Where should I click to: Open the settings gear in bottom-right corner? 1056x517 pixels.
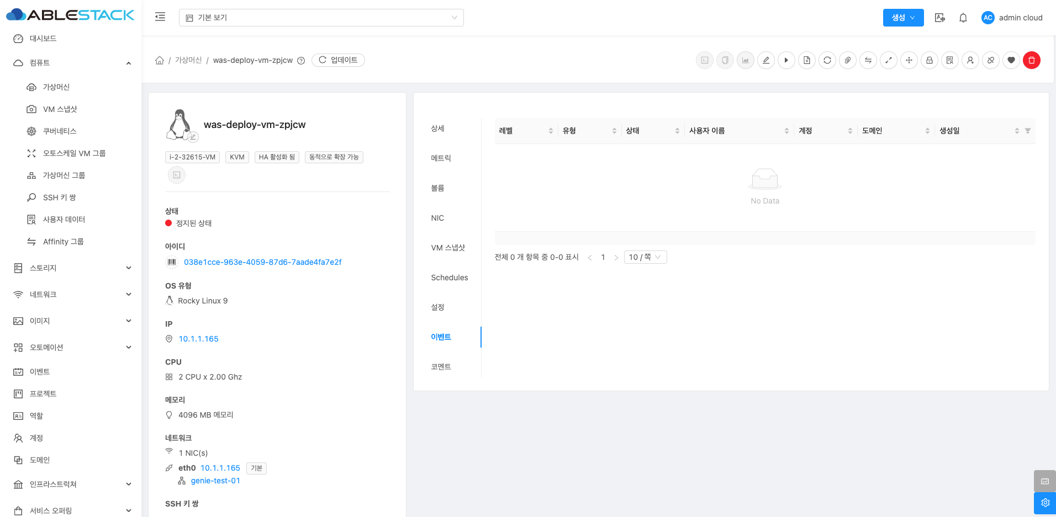tap(1044, 503)
